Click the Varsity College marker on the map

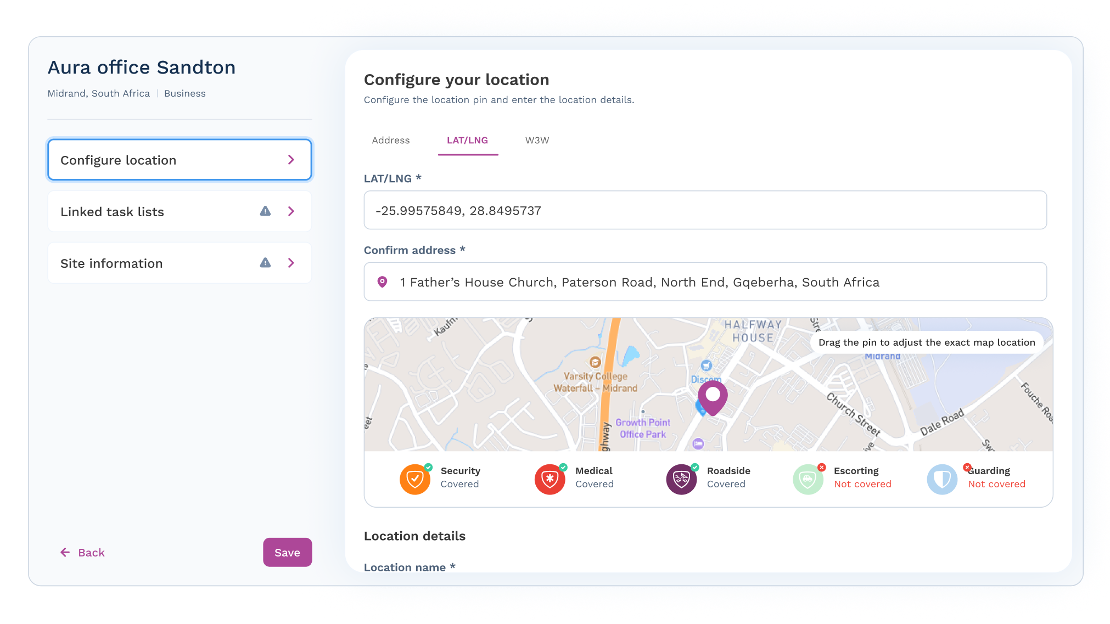point(595,362)
